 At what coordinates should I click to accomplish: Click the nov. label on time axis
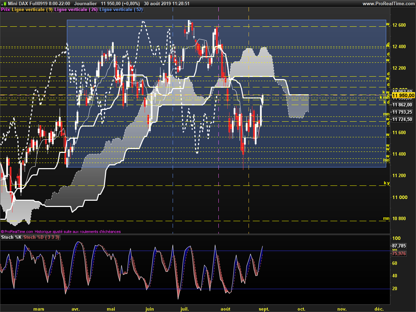pyautogui.click(x=342, y=309)
